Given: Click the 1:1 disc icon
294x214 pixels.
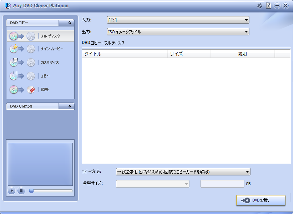Looking at the screenshot, I should (x=14, y=76).
